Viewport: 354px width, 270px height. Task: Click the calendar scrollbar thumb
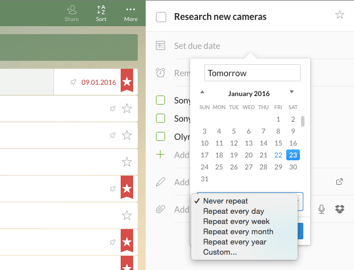[x=303, y=121]
